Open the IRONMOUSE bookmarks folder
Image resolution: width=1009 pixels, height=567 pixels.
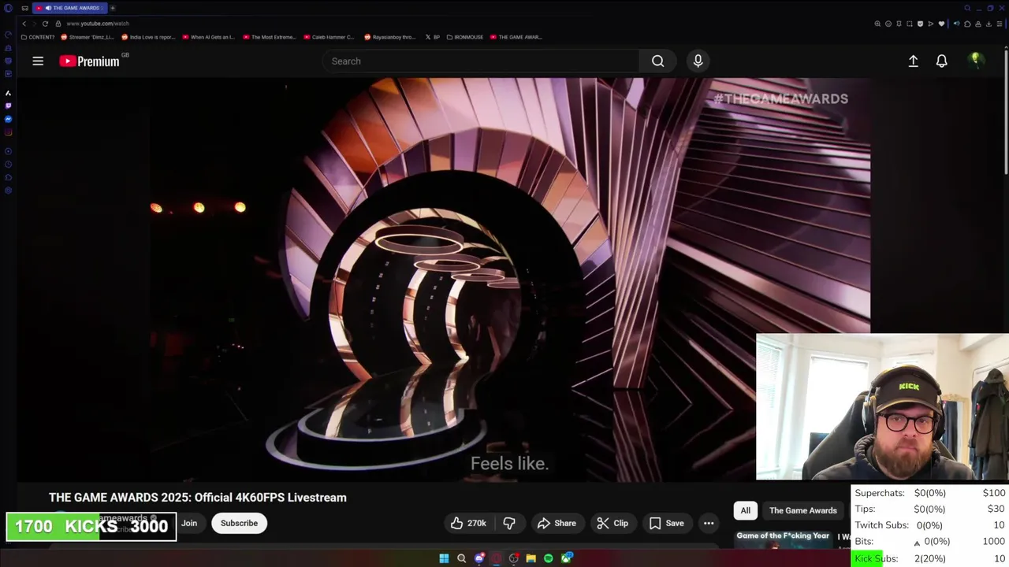click(465, 37)
